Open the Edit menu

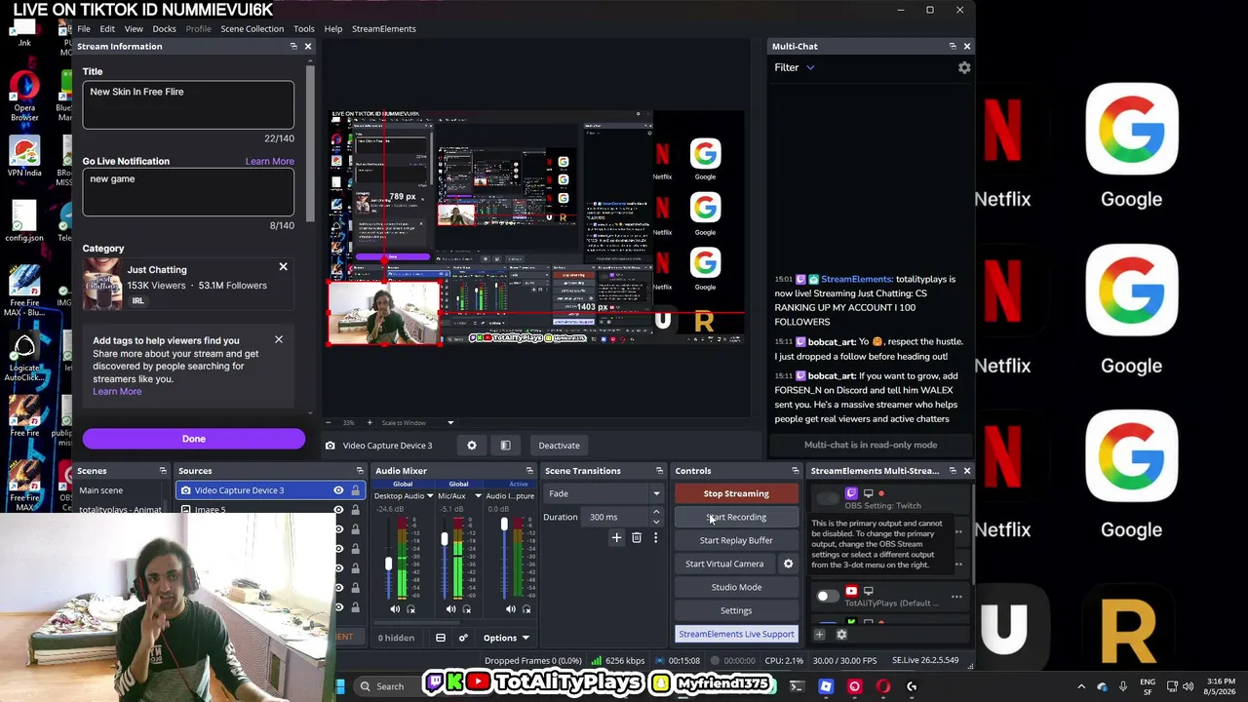point(107,28)
